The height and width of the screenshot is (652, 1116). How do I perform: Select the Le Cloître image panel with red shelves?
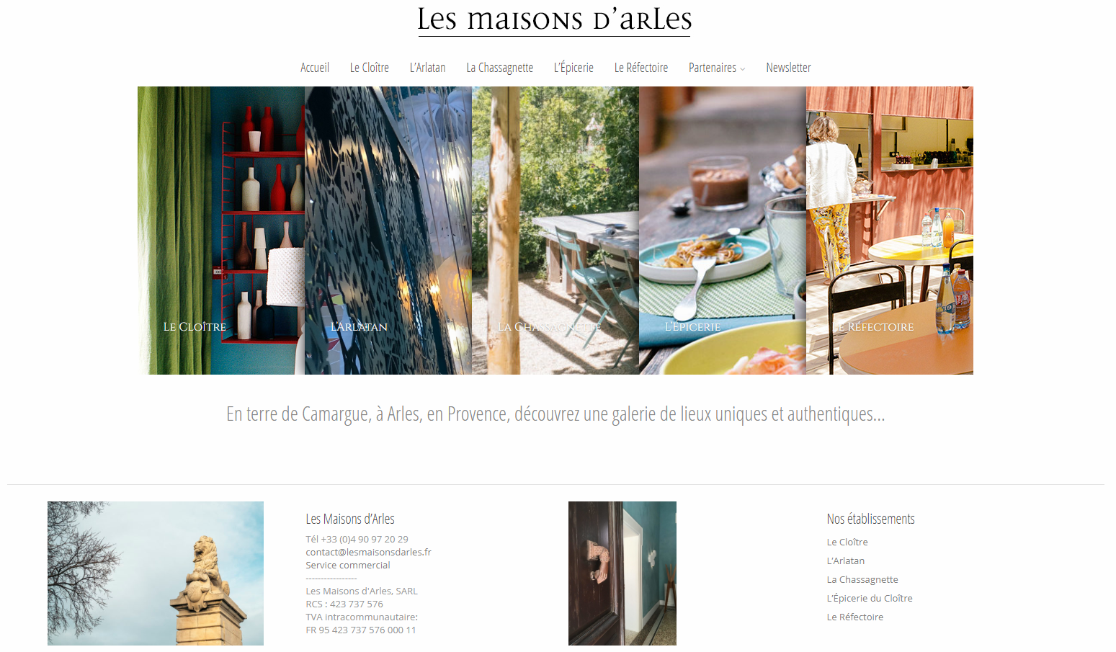tap(221, 231)
